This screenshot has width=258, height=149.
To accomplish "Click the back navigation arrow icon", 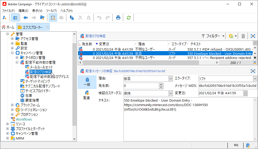I will tap(26, 18).
